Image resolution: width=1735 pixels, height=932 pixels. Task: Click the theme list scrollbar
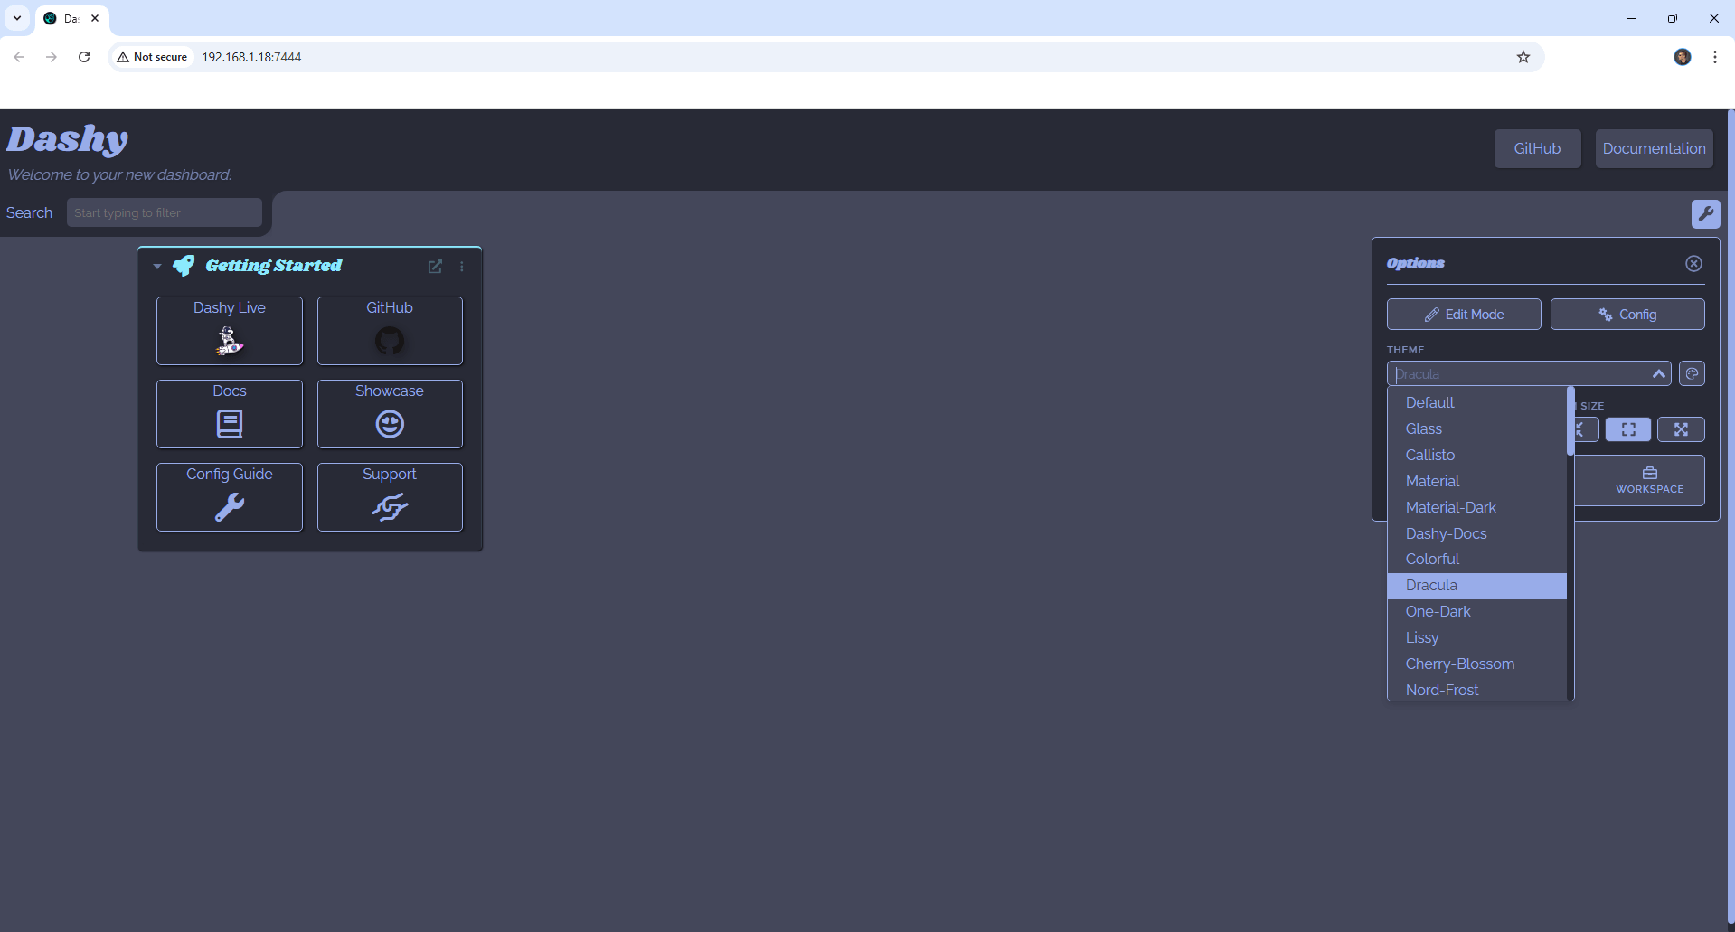[x=1570, y=421]
